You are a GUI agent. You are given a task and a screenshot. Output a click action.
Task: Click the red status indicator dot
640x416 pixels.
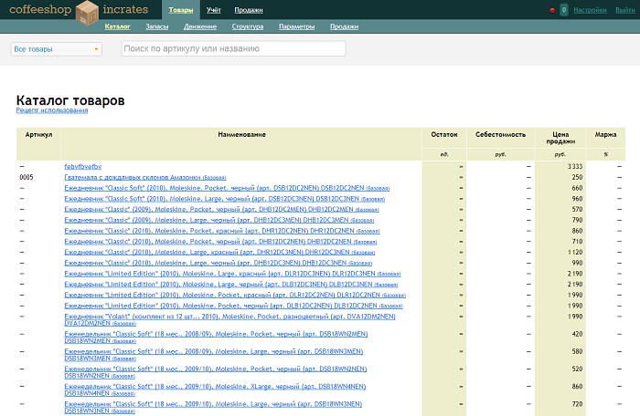[552, 11]
